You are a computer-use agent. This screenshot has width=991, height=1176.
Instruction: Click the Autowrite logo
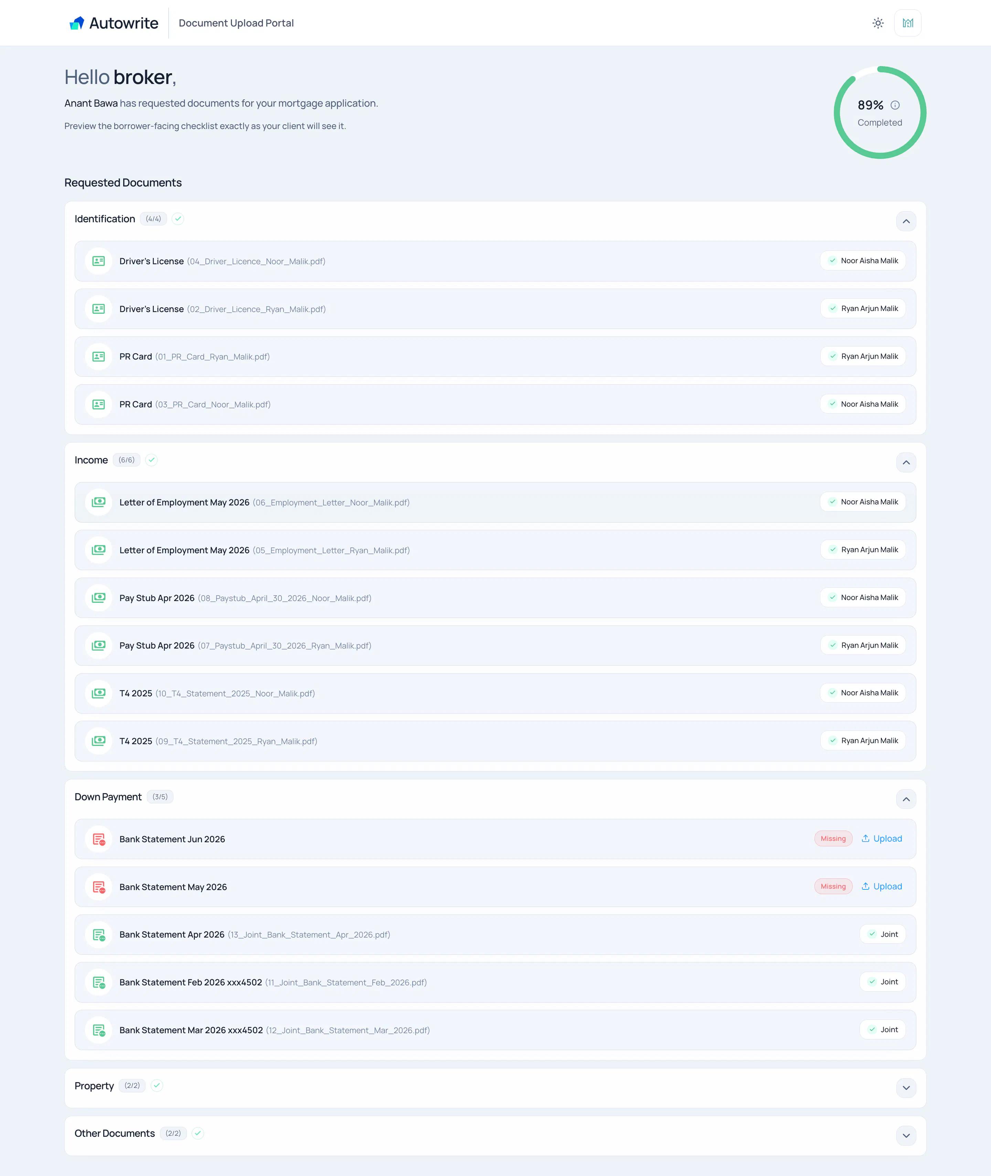[114, 23]
